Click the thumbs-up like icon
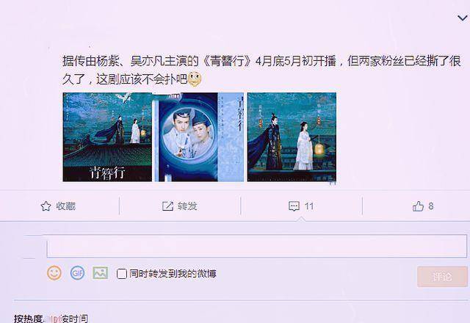 418,206
